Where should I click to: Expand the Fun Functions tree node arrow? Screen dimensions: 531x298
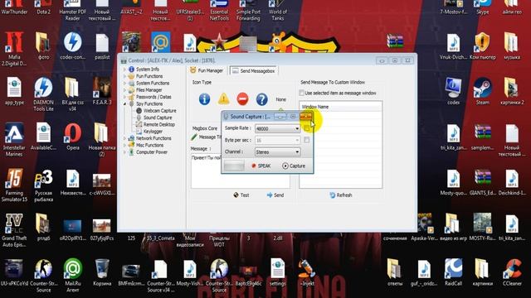click(x=125, y=76)
